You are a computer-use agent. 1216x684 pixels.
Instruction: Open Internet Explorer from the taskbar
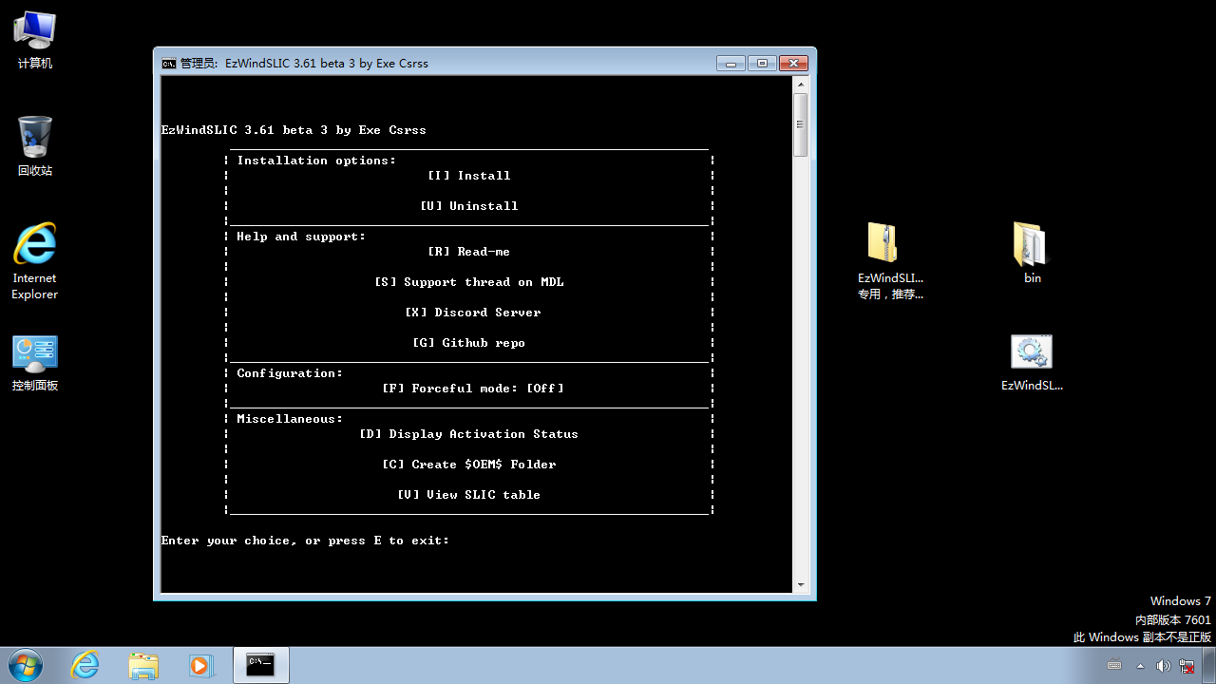[x=85, y=665]
